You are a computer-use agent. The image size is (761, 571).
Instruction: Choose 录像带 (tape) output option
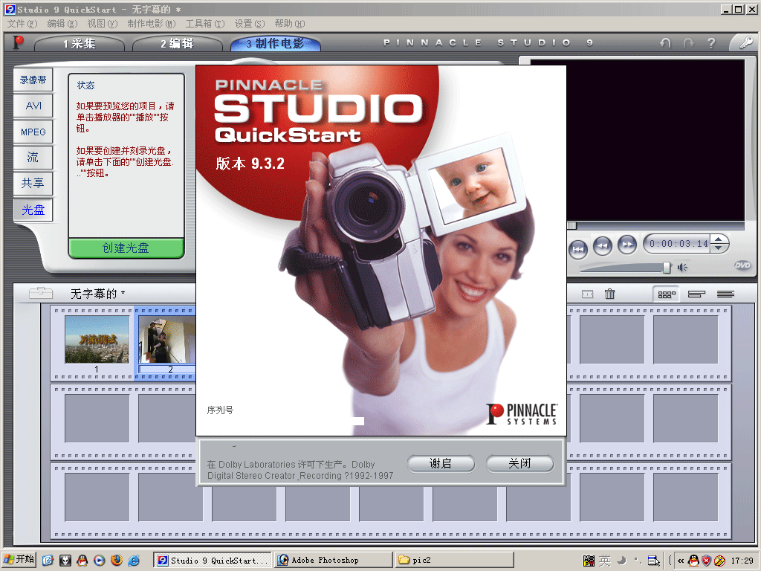tap(33, 80)
